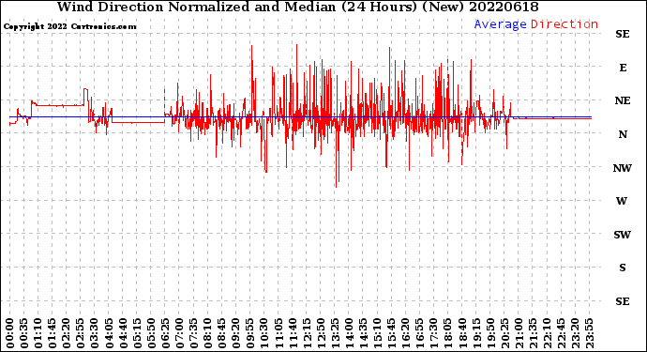This screenshot has width=647, height=352.
Task: Click the 08:10 time axis label
Action: click(208, 333)
